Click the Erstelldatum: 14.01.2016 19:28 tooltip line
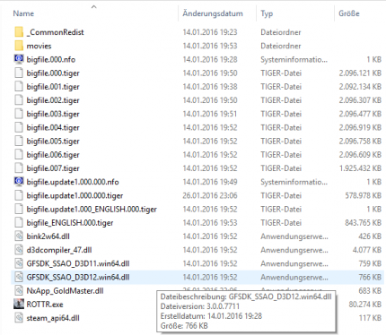The image size is (386, 335). click(x=211, y=316)
